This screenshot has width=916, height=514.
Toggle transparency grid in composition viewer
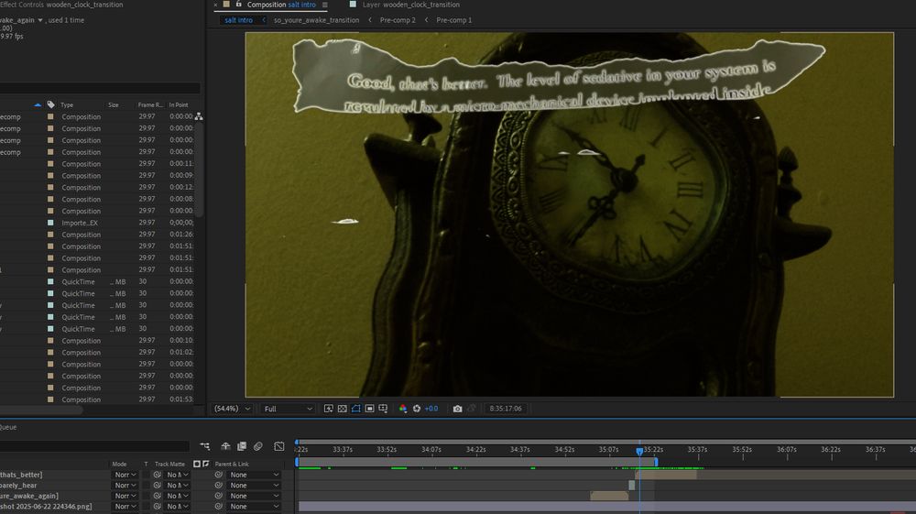pos(343,409)
